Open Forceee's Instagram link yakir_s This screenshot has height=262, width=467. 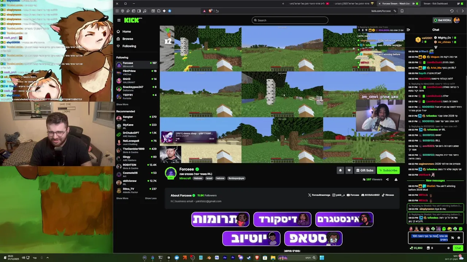pos(339,195)
